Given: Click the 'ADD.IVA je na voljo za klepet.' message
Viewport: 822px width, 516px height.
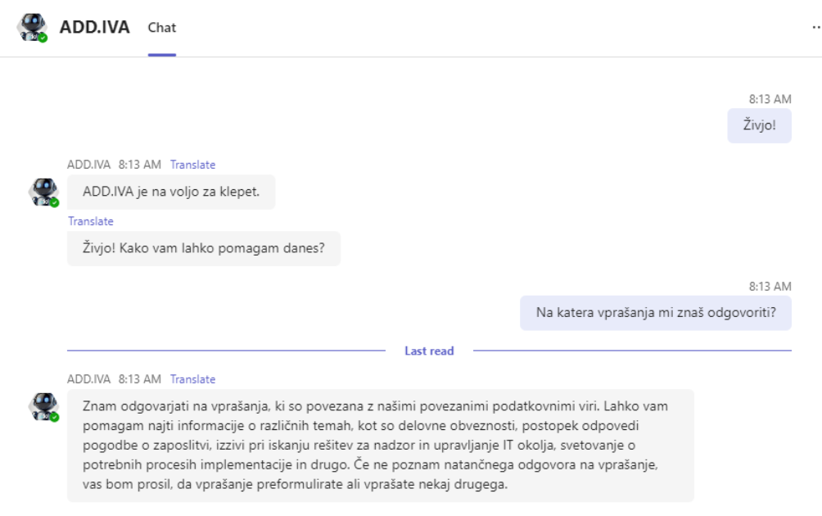Looking at the screenshot, I should tap(171, 192).
